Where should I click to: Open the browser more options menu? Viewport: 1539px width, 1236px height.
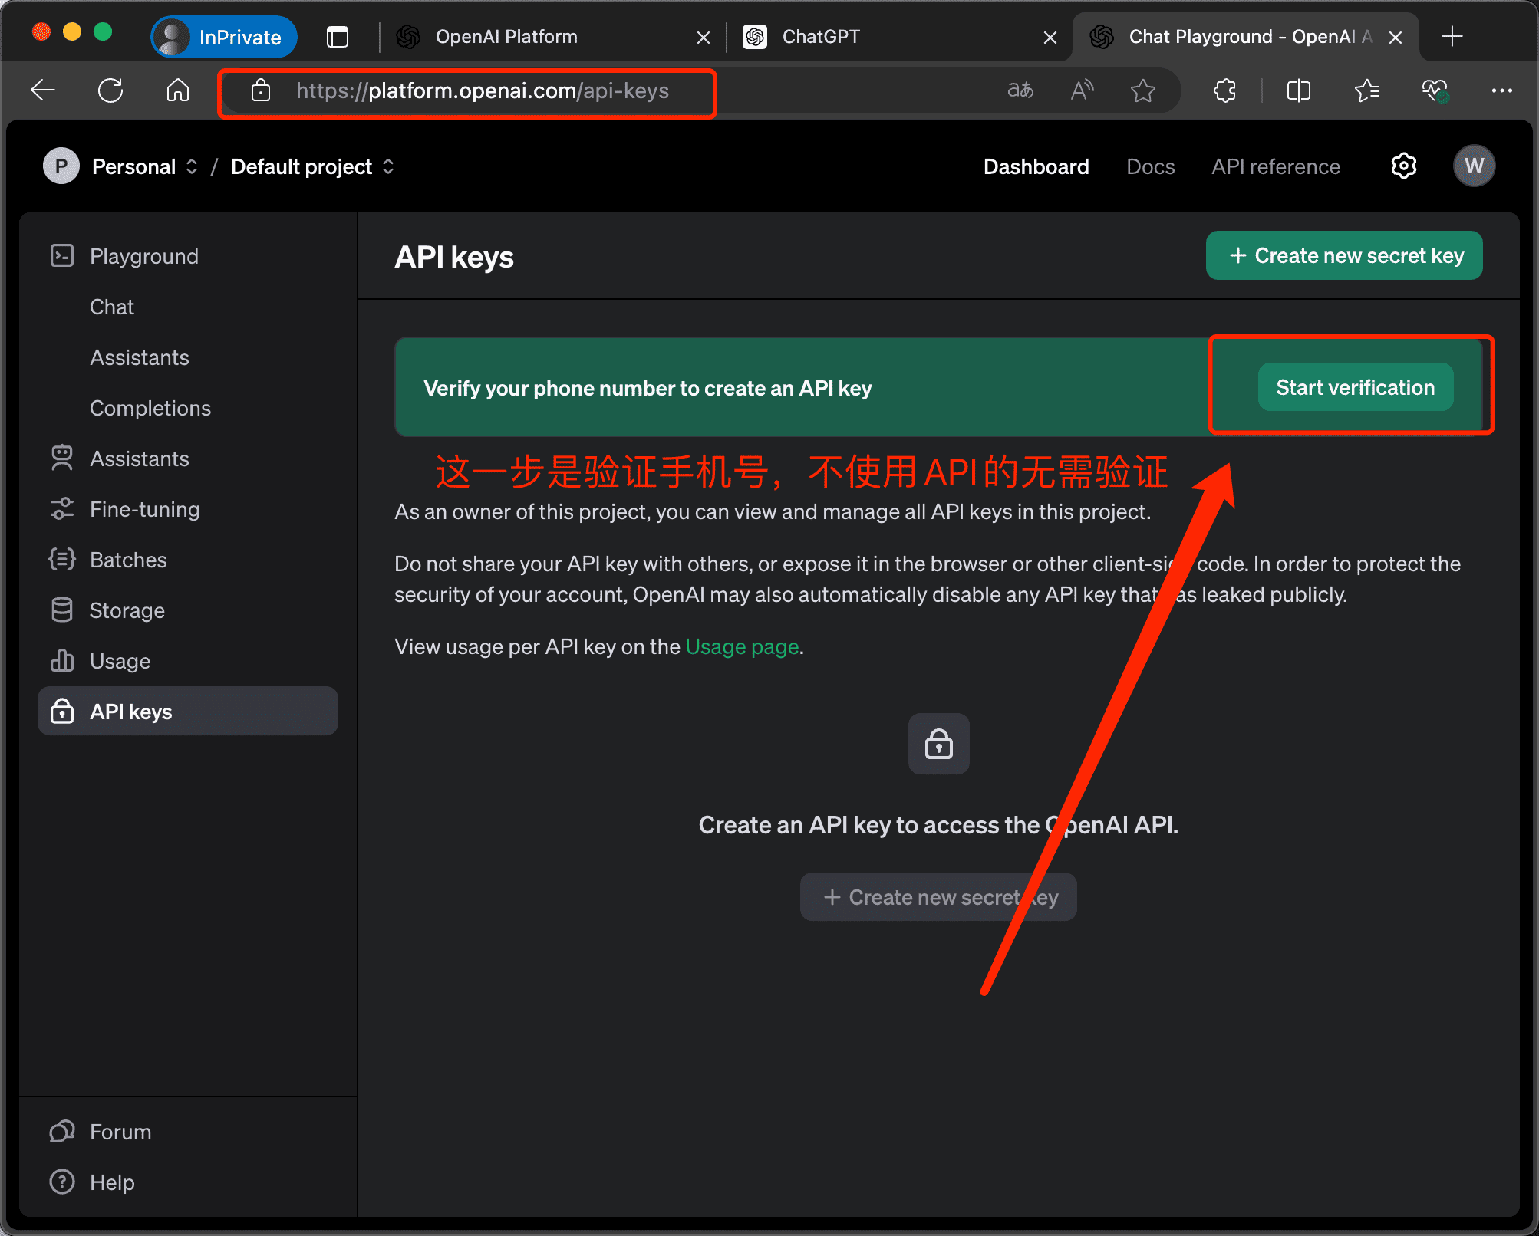[x=1501, y=90]
